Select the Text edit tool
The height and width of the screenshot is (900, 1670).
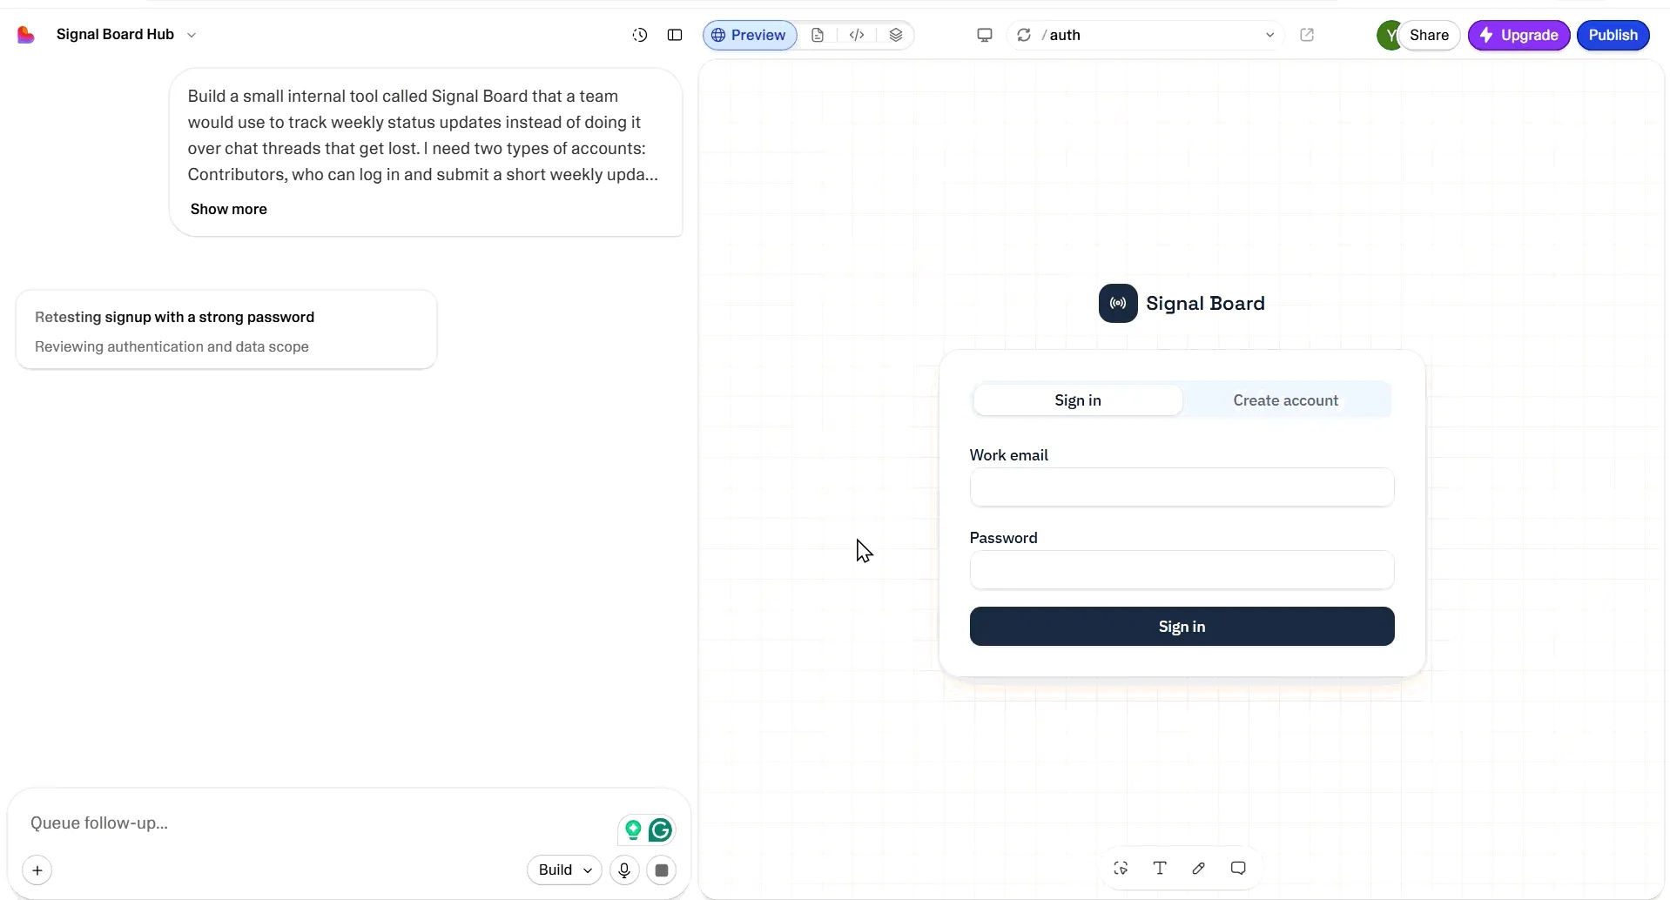tap(1160, 868)
